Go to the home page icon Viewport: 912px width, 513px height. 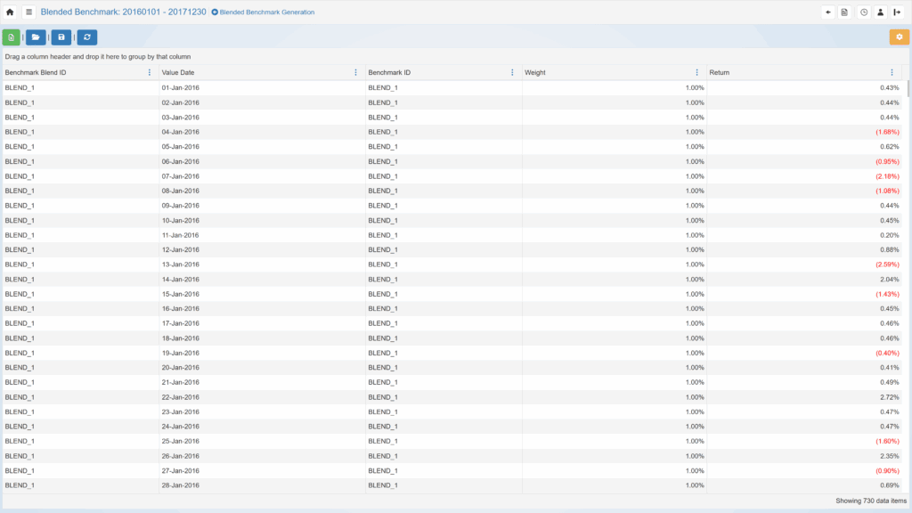tap(10, 12)
